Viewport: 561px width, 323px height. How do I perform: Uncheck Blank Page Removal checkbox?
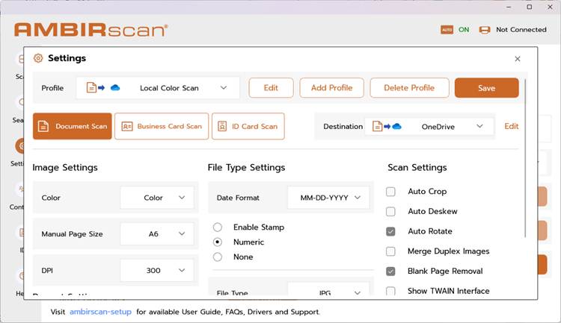pos(390,272)
